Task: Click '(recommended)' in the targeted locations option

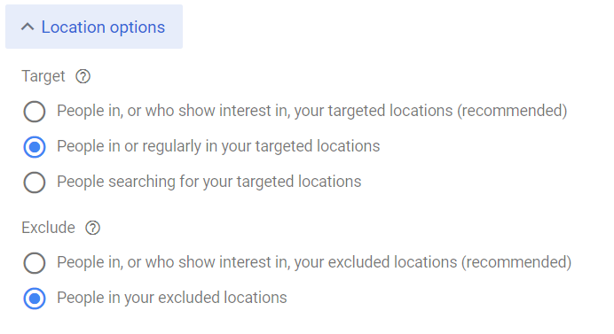Action: point(512,111)
